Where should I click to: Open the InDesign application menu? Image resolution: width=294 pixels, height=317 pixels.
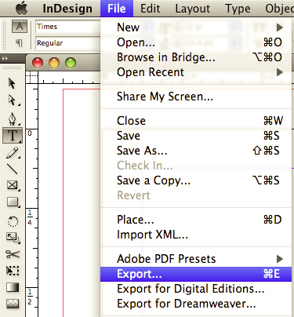pos(67,9)
